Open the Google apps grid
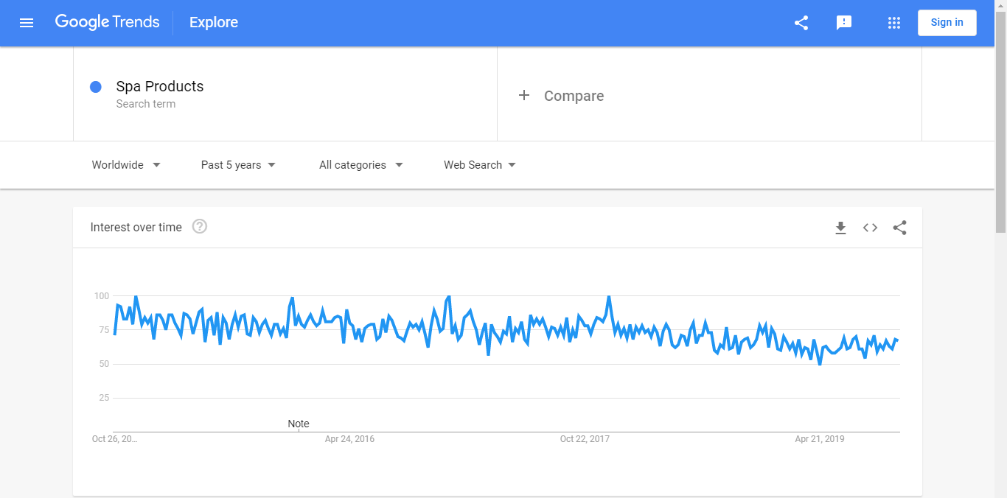Screen dimensions: 1007x498 pyautogui.click(x=894, y=23)
